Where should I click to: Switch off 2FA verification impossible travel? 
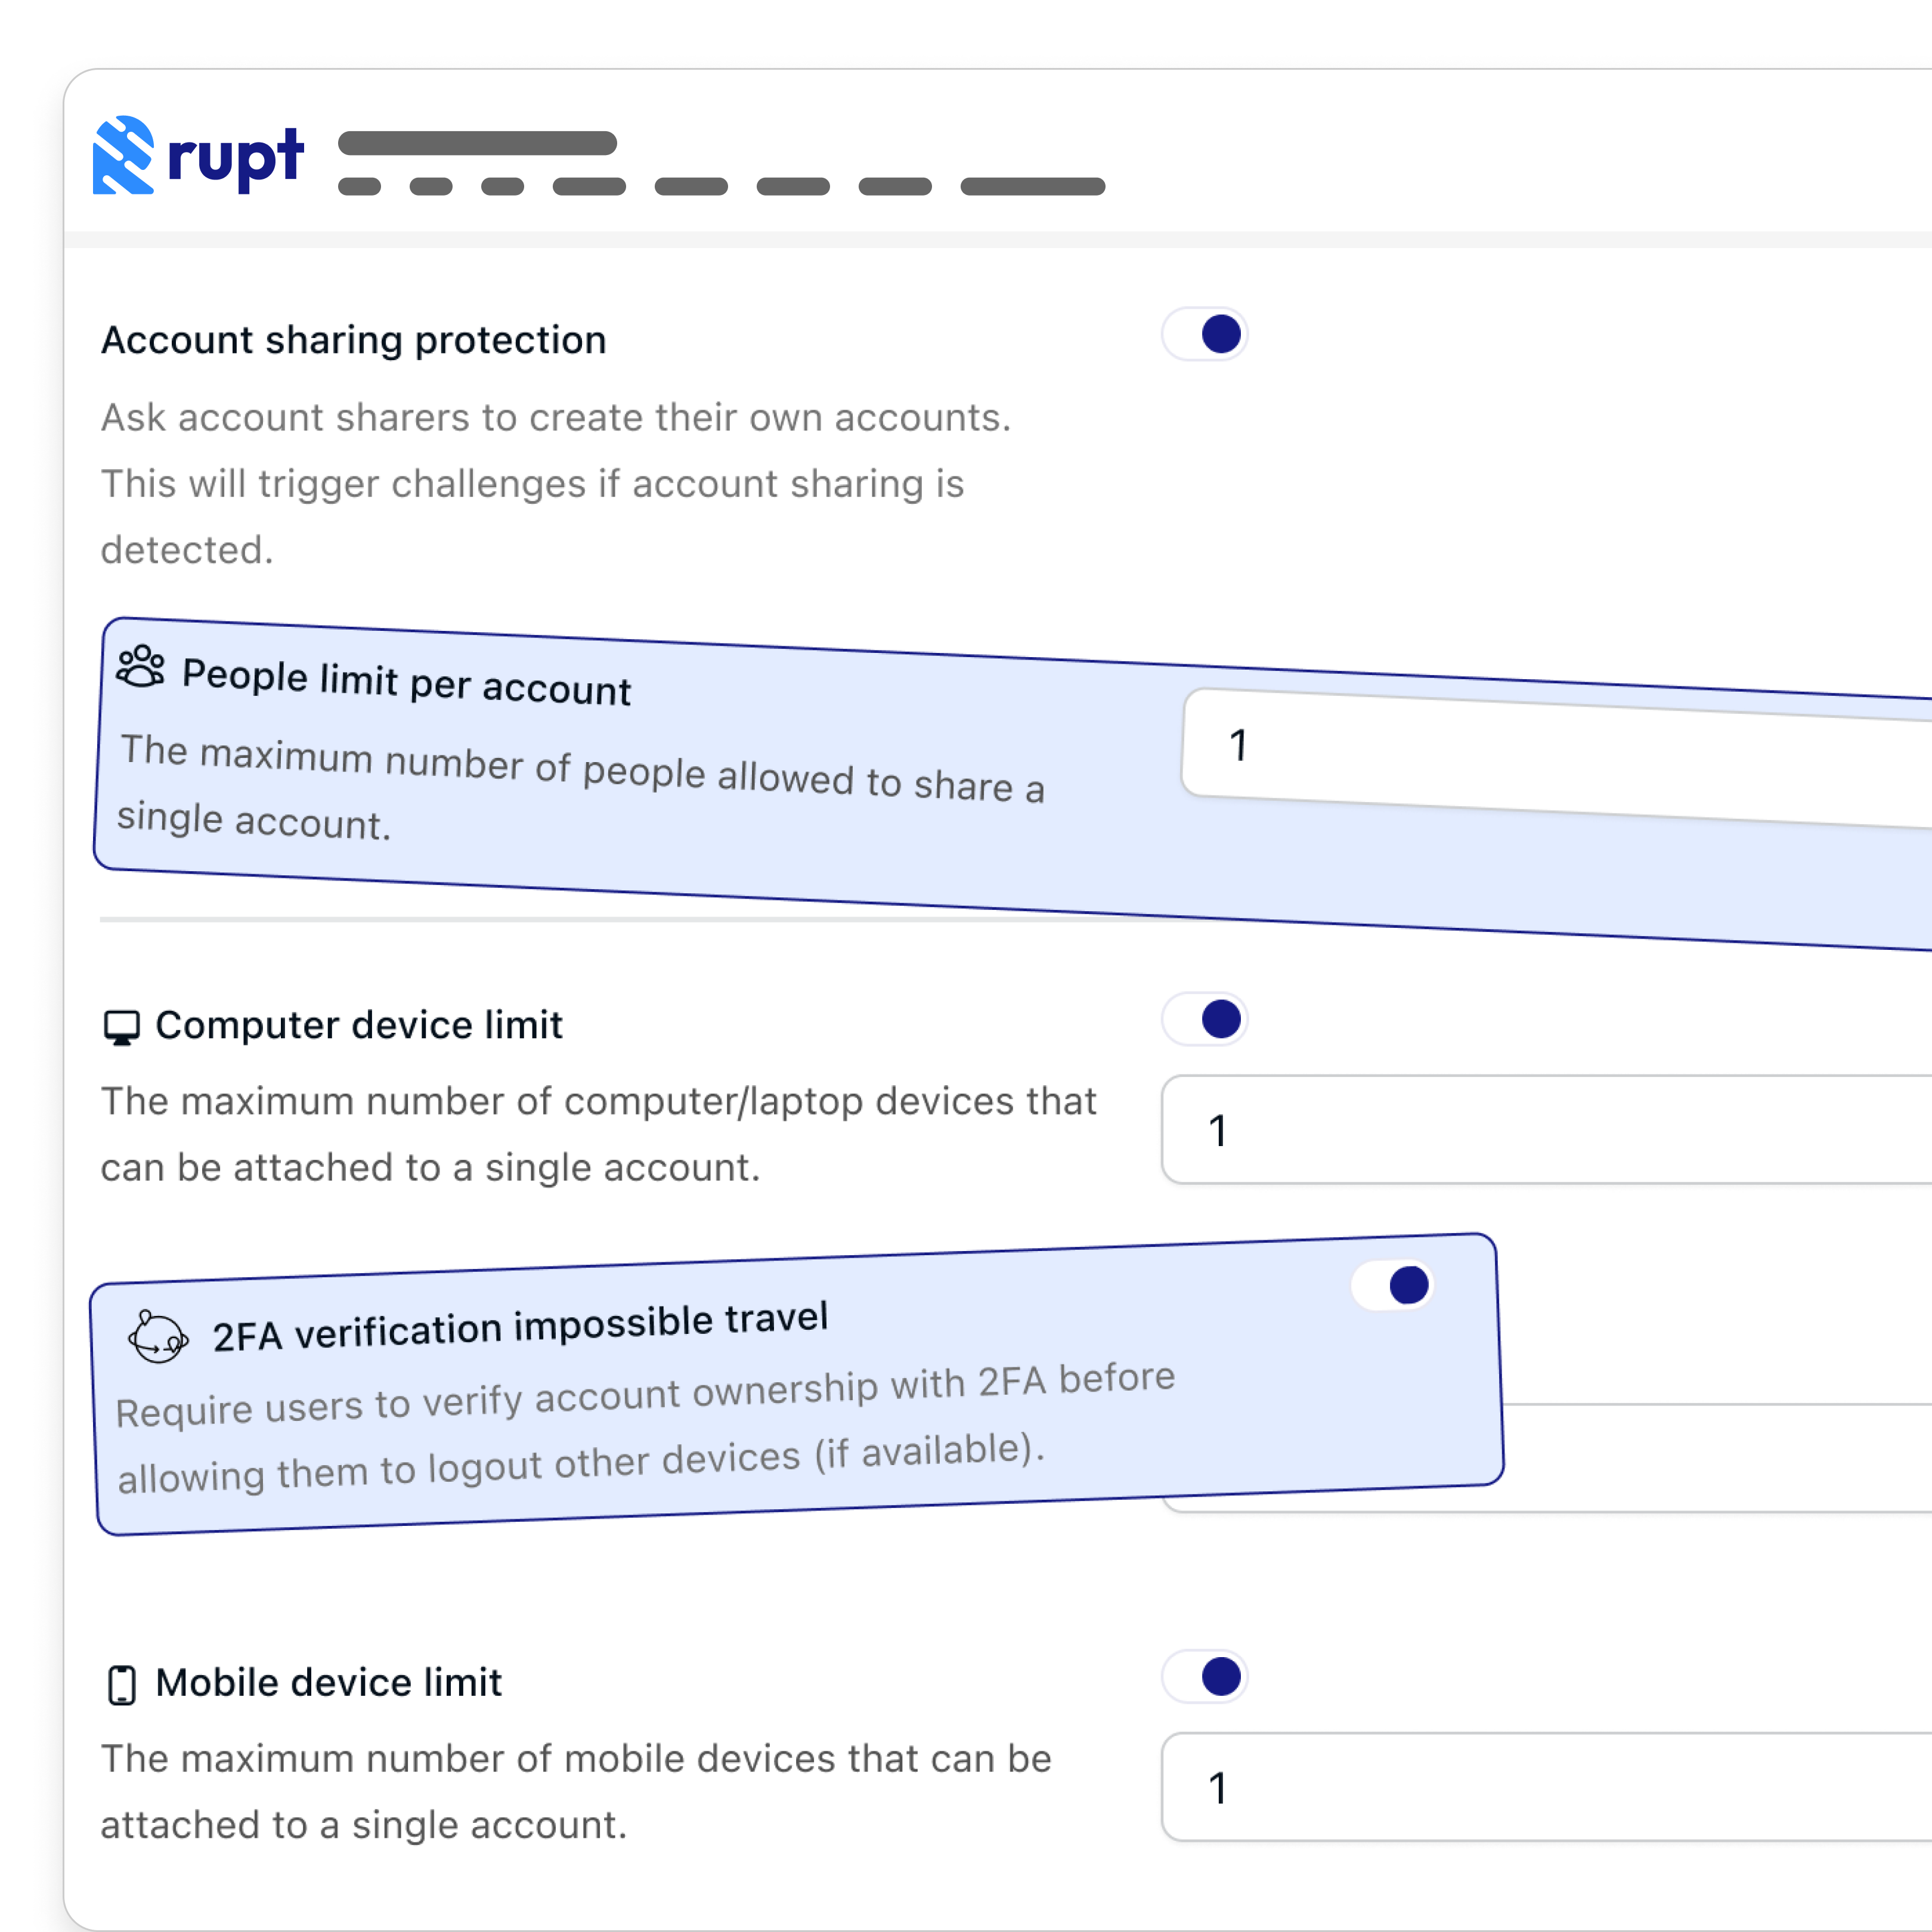[x=1393, y=1285]
